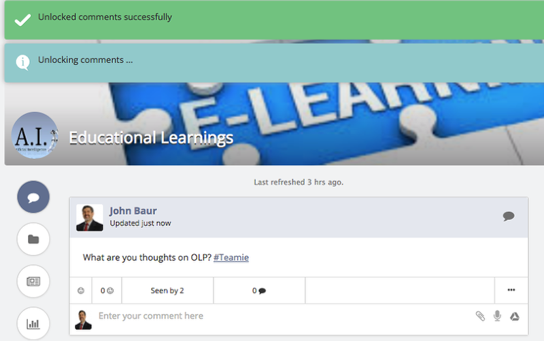Screen dimensions: 544x341
Task: View who the post was Seen by 2
Action: pos(167,291)
